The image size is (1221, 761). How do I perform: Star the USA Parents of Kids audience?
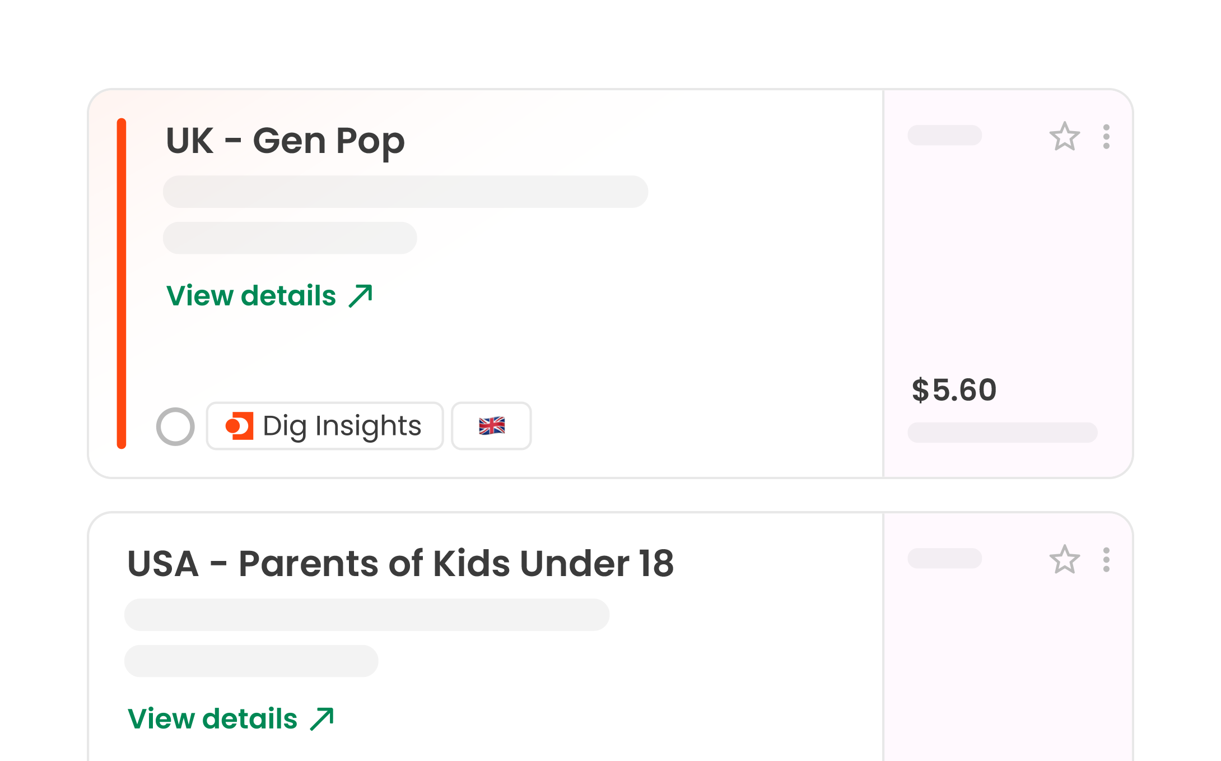pos(1064,560)
